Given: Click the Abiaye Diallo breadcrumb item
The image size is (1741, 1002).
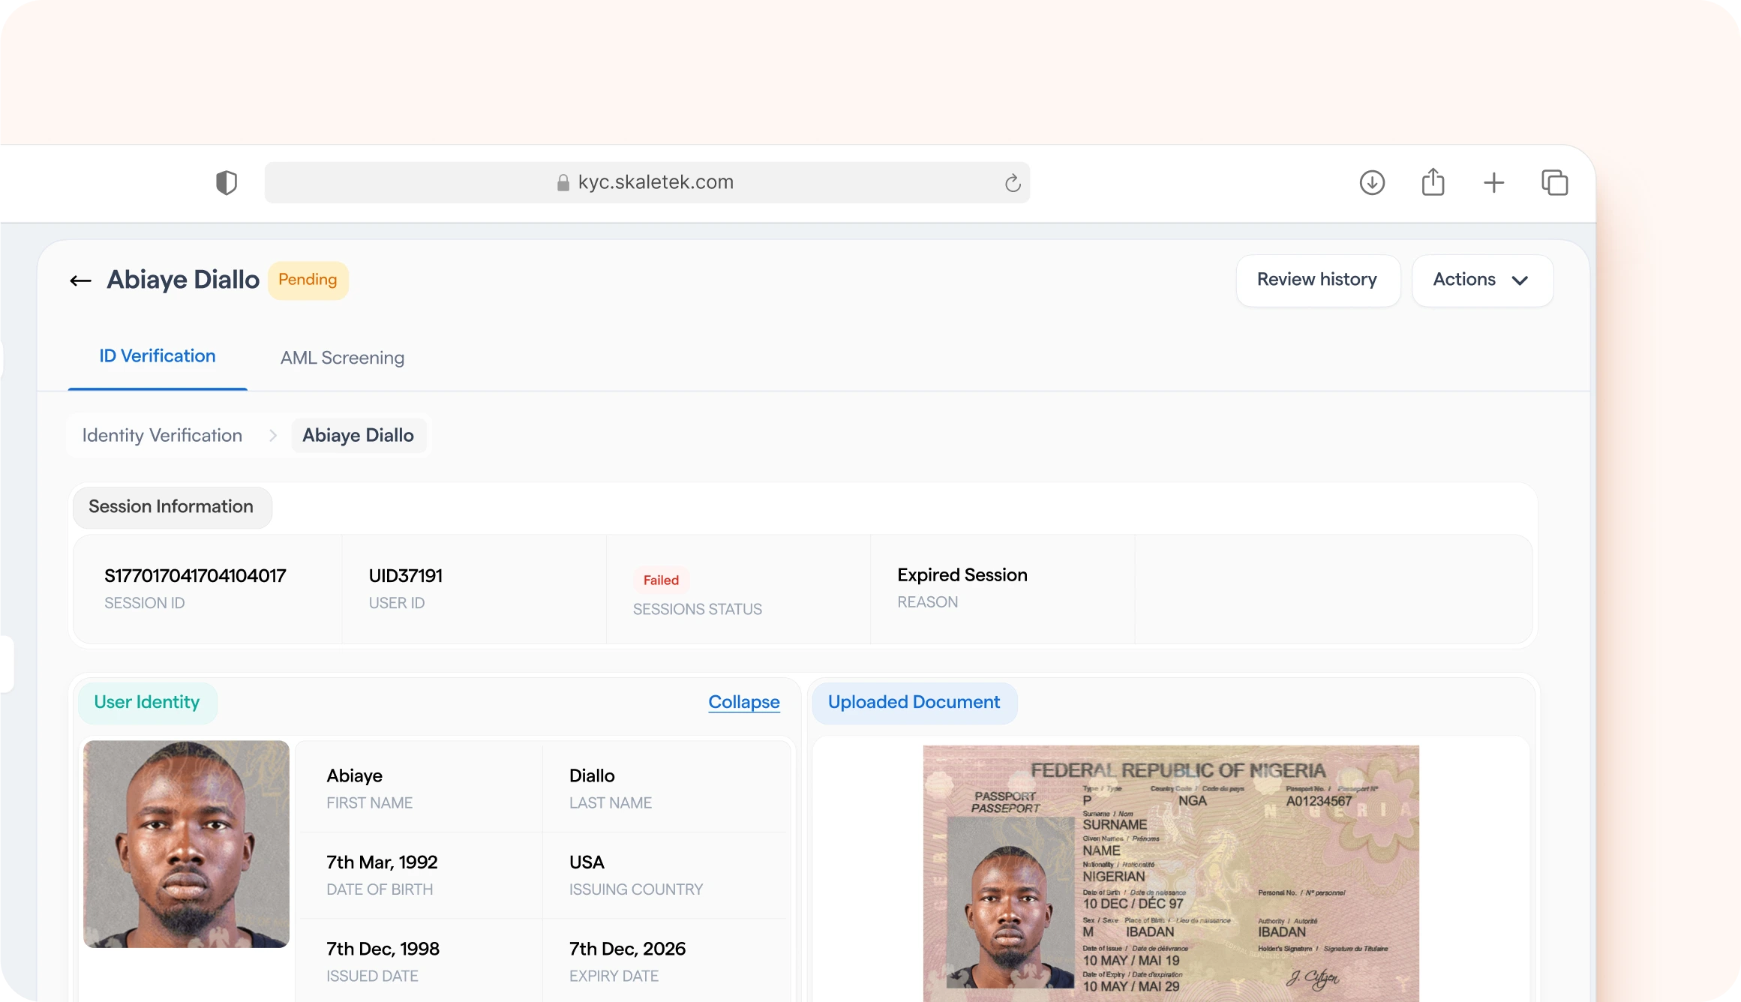Looking at the screenshot, I should [358, 436].
